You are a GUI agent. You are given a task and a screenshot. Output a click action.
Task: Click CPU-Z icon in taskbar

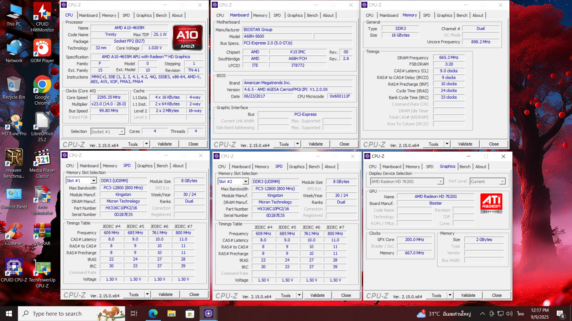(208, 314)
